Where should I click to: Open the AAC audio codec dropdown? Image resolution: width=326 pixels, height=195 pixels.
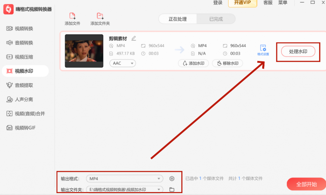pos(122,63)
